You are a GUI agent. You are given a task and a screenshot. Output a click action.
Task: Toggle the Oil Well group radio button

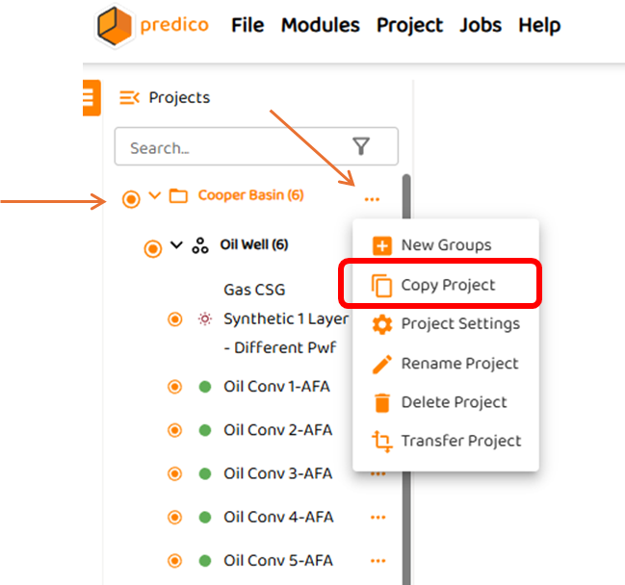point(152,248)
